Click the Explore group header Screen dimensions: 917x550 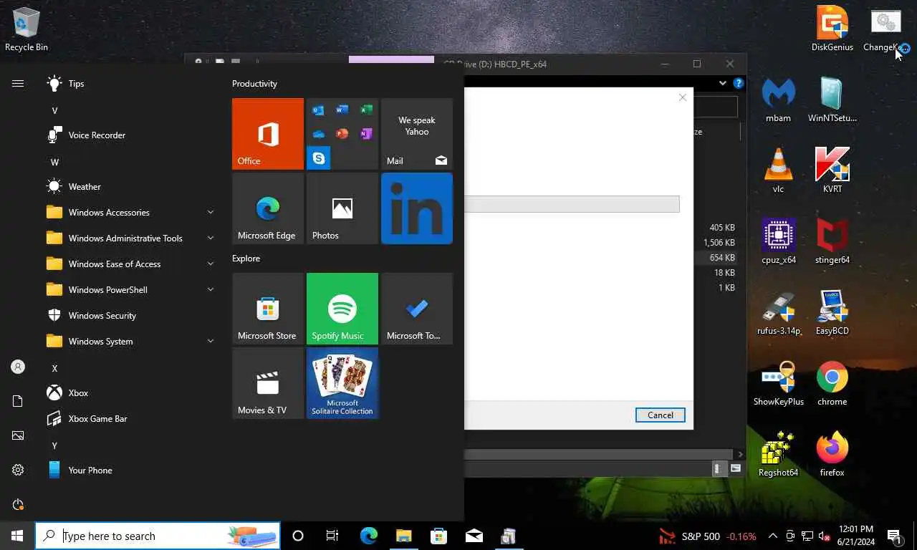tap(246, 259)
